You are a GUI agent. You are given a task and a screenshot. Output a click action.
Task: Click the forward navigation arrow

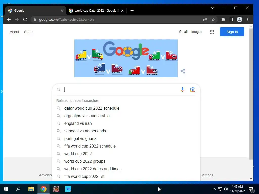pyautogui.click(x=17, y=19)
